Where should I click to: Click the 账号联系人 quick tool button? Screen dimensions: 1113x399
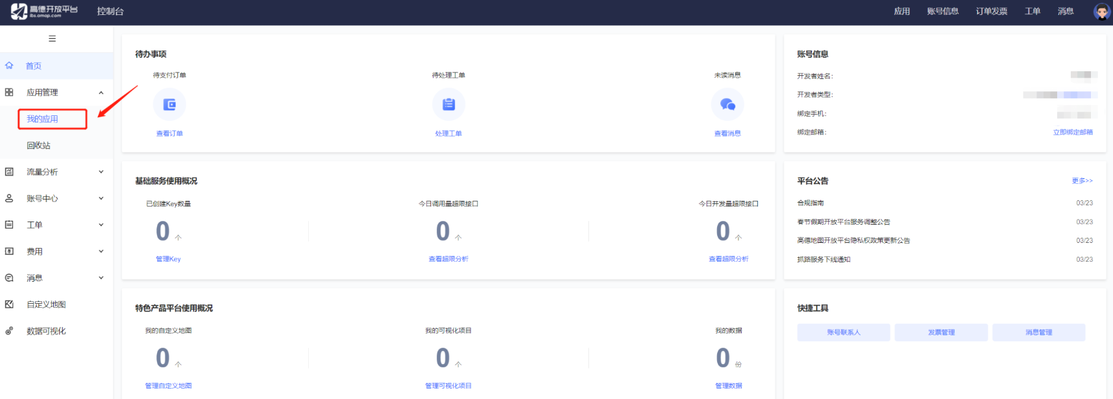[843, 332]
